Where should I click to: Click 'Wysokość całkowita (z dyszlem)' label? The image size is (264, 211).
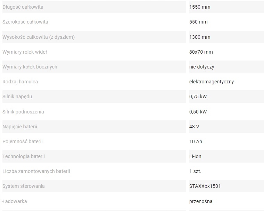(x=38, y=37)
